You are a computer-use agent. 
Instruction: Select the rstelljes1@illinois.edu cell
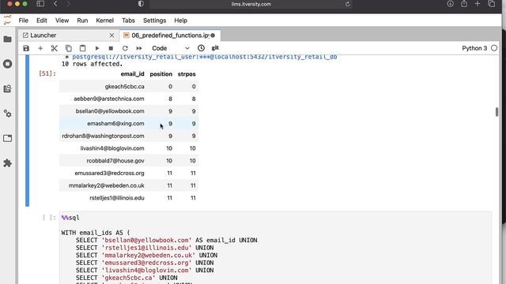click(117, 198)
